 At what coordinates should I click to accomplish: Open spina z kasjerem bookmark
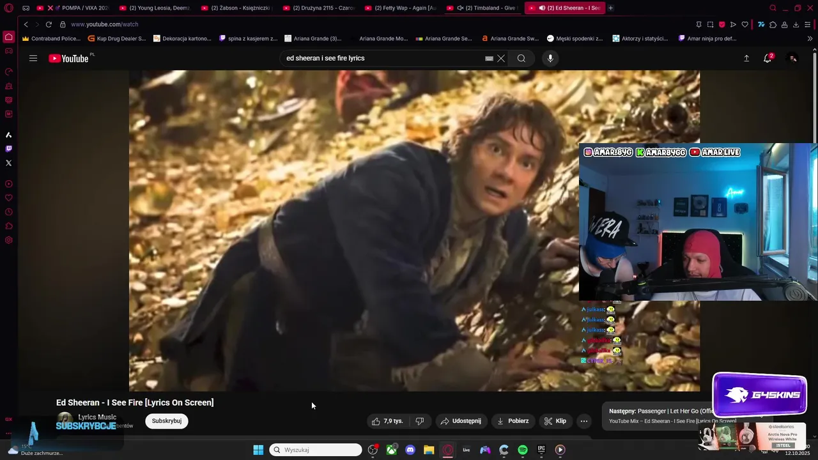[x=248, y=38]
